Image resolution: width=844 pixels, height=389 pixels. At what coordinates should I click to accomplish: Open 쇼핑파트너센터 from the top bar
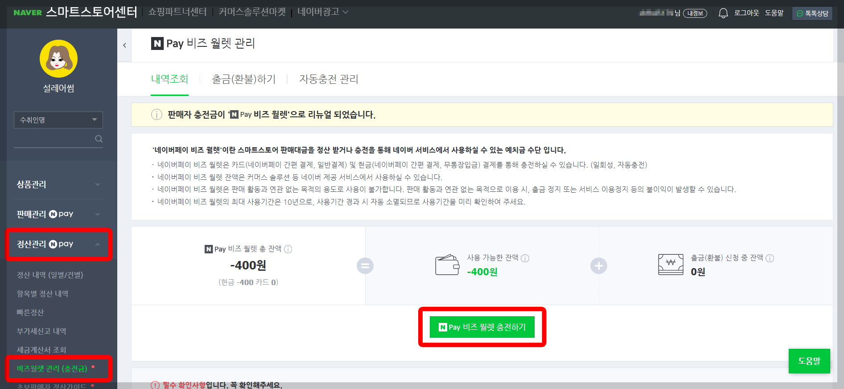177,12
